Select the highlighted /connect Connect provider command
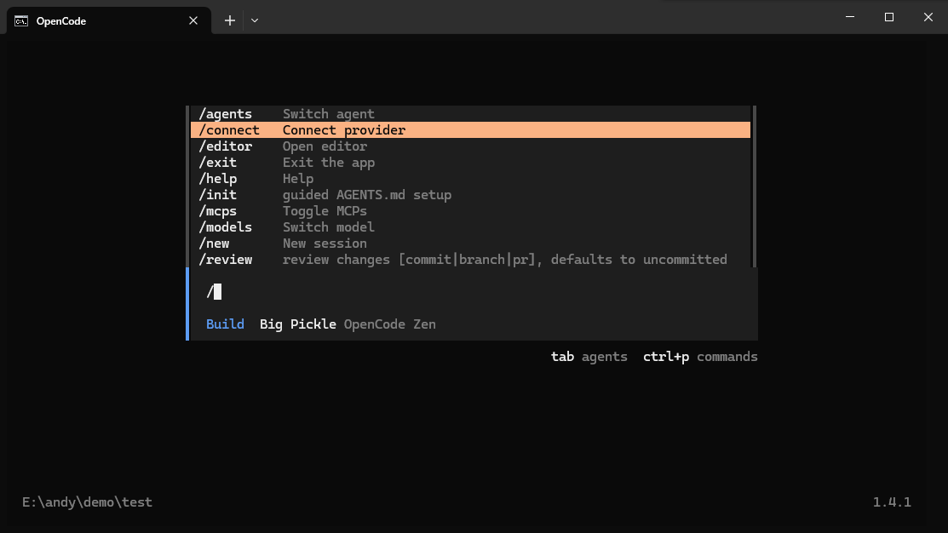The image size is (948, 533). click(302, 130)
